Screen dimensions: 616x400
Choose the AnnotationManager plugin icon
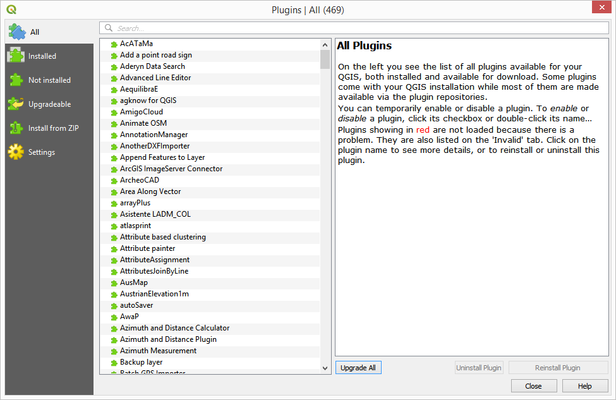[114, 136]
